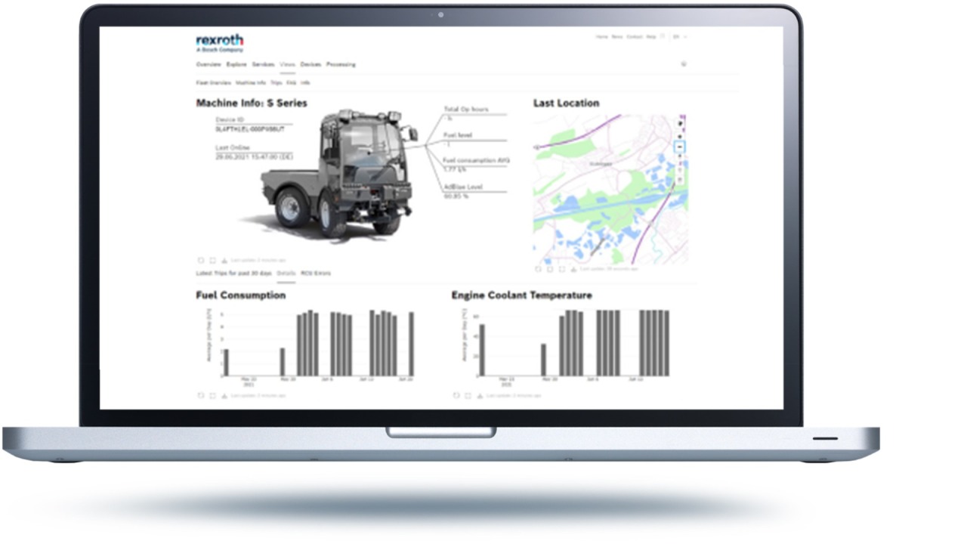
Task: Click the map zoom-out minus button
Action: click(x=680, y=147)
